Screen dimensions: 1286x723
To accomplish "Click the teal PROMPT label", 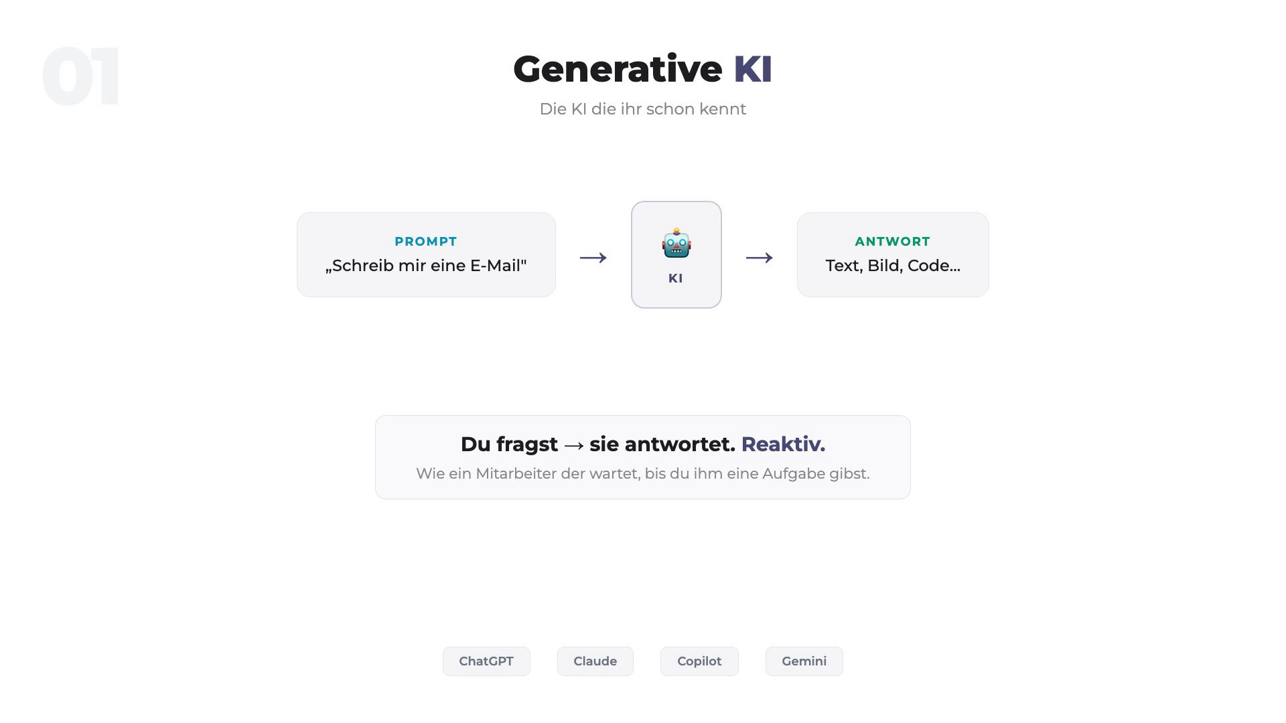I will pyautogui.click(x=426, y=242).
